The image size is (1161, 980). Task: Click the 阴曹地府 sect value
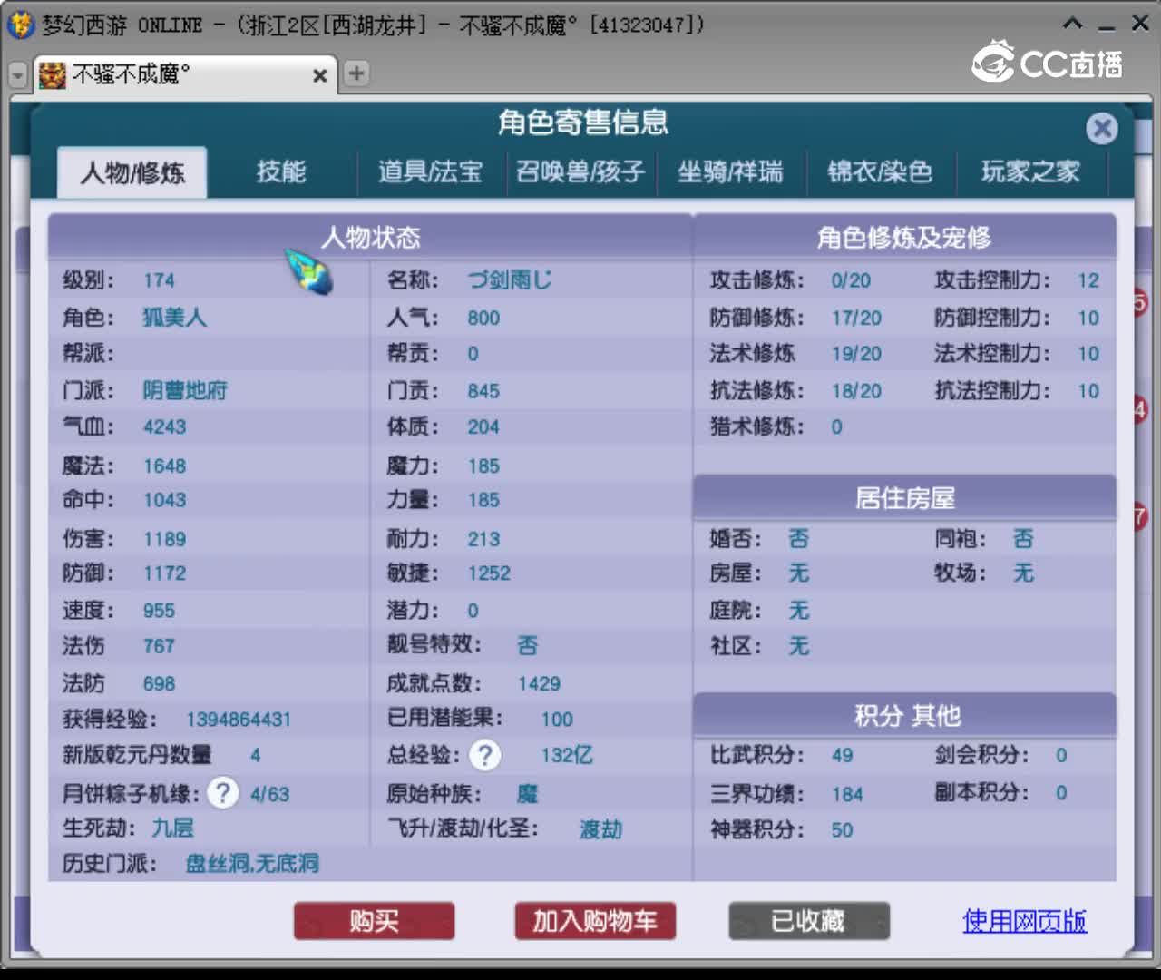[x=185, y=390]
